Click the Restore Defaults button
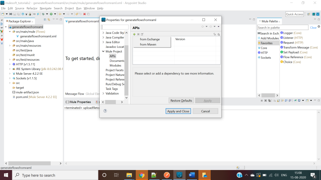The width and height of the screenshot is (321, 180). click(x=181, y=100)
